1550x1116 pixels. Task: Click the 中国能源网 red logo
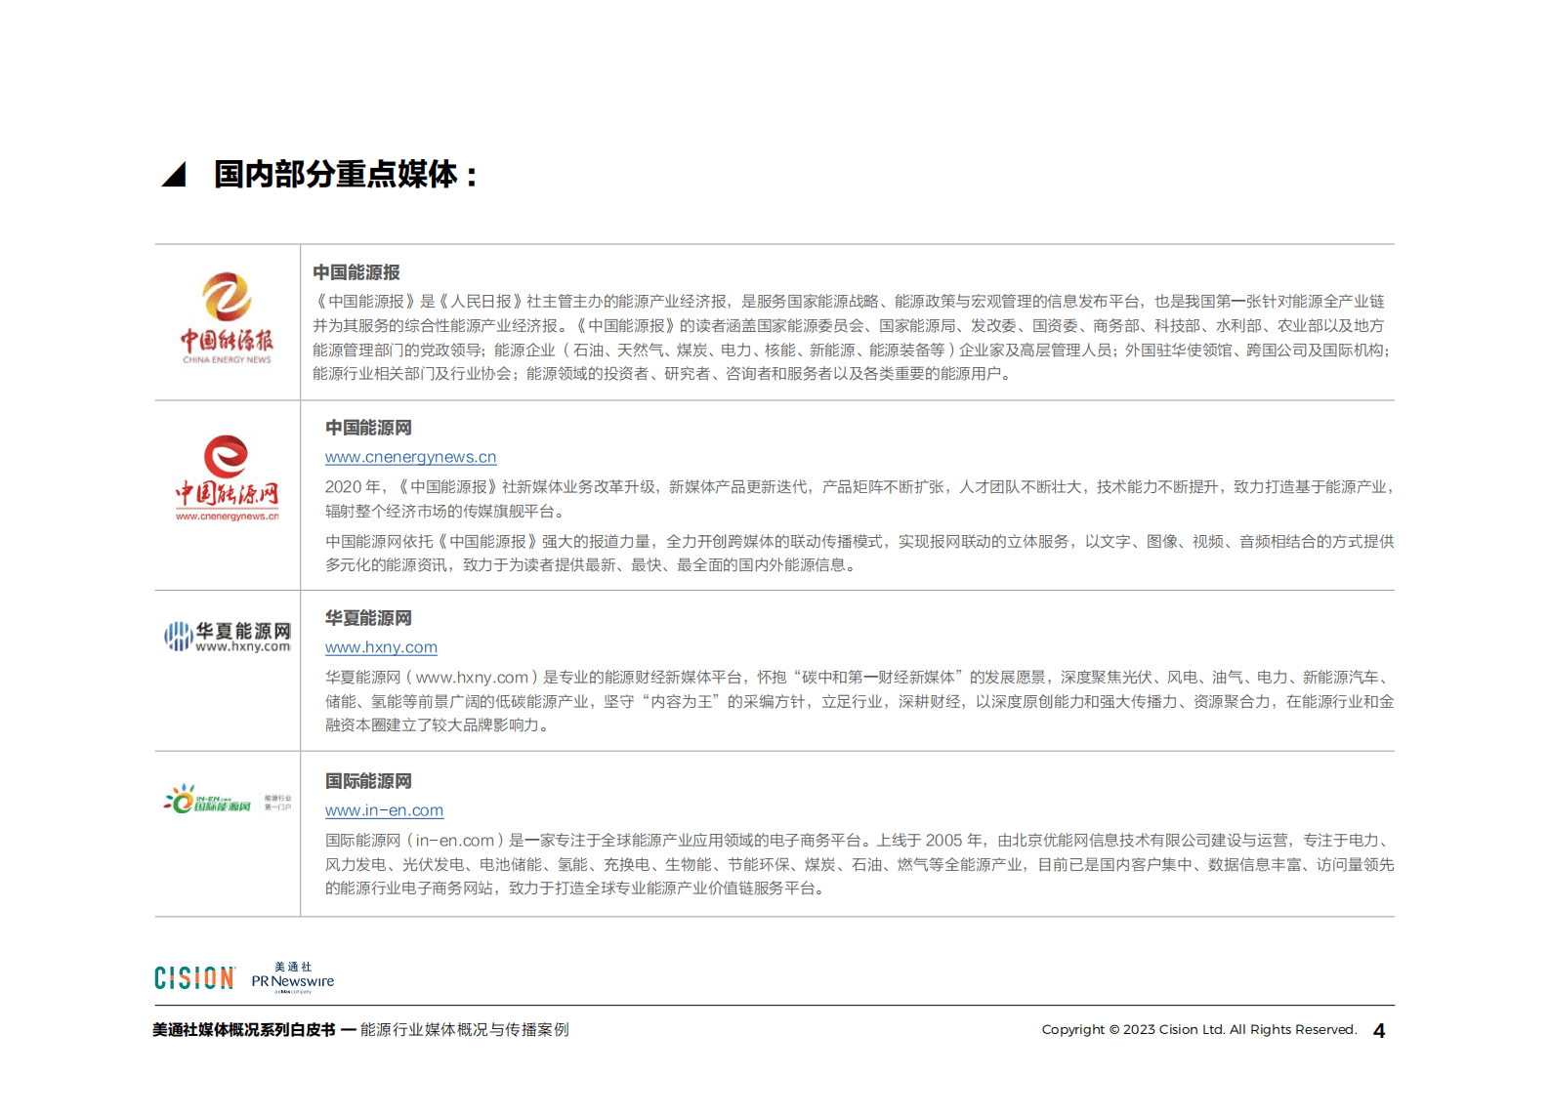tap(227, 478)
